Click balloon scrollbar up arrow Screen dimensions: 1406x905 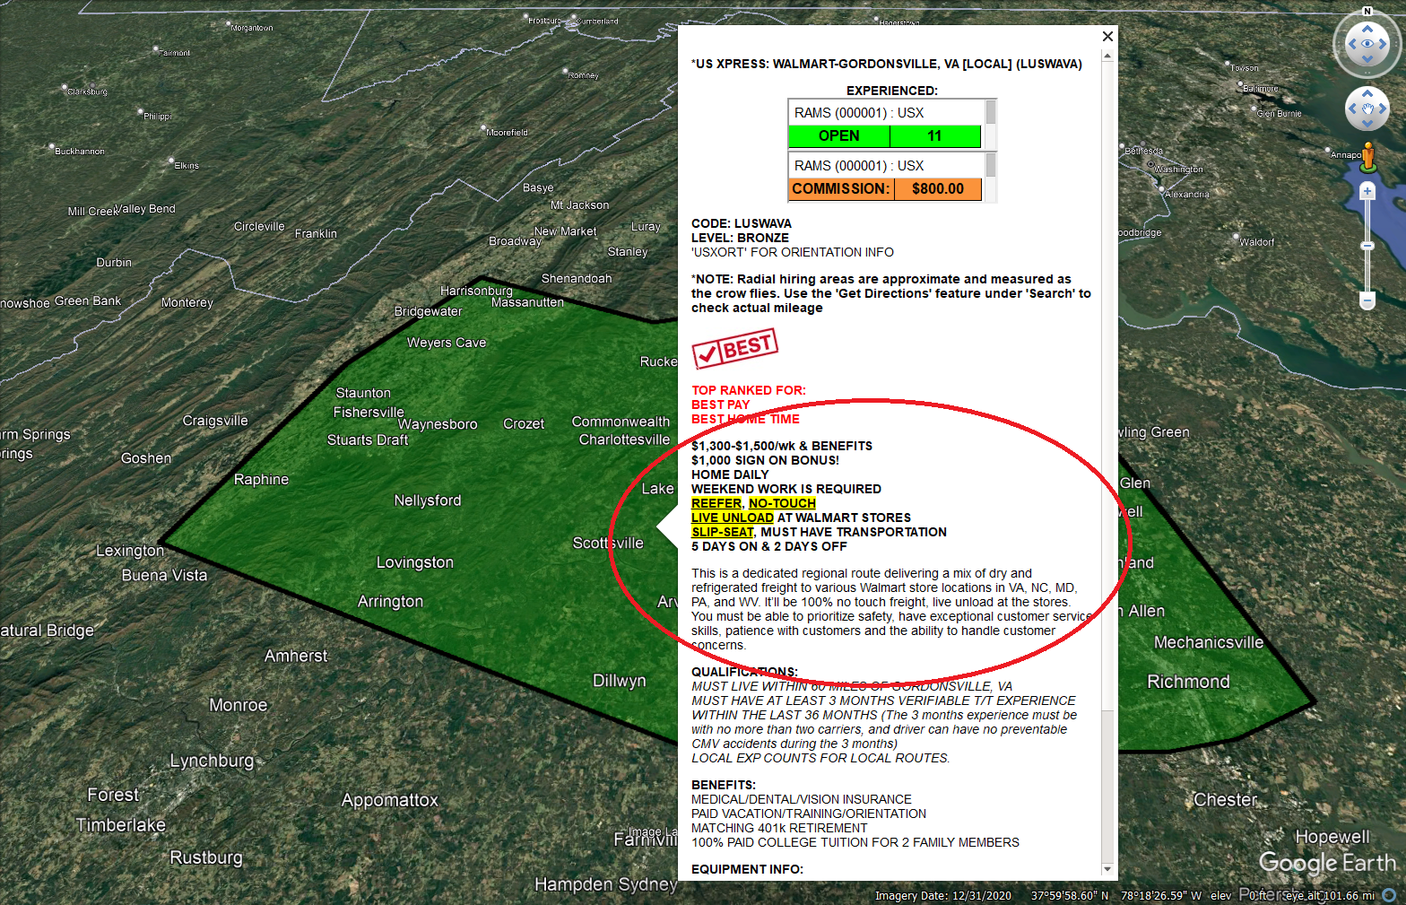coord(1107,56)
